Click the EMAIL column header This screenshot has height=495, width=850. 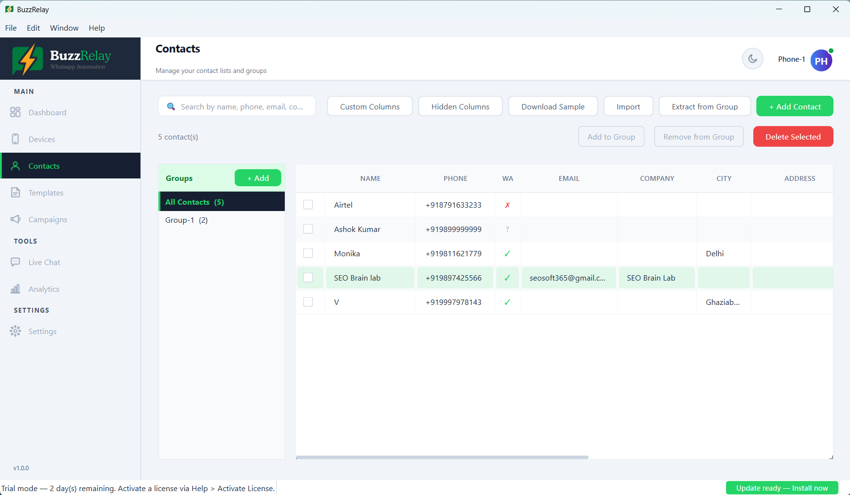(x=569, y=178)
